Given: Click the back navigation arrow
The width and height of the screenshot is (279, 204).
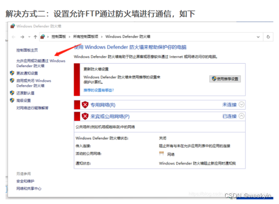Looking at the screenshot, I should tap(14, 37).
